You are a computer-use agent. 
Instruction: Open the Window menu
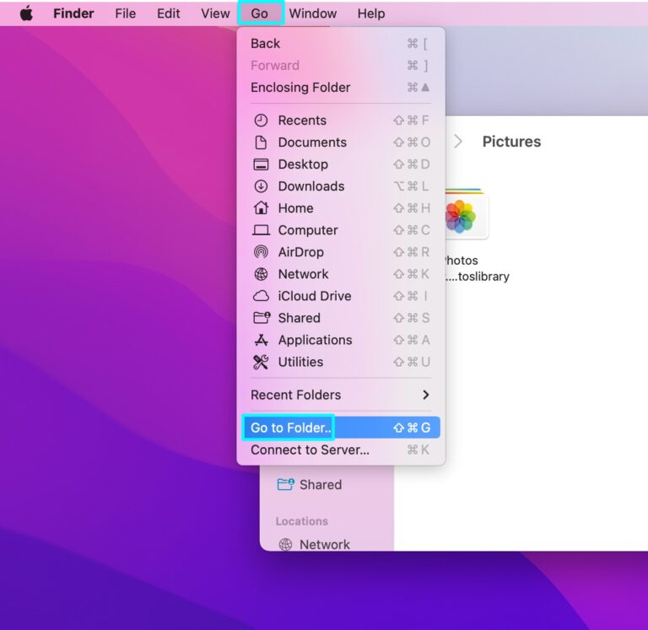(x=313, y=13)
